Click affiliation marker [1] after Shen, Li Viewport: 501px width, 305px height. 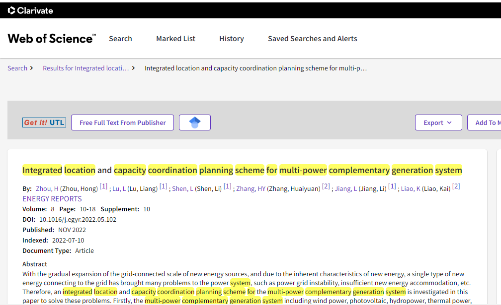[227, 186]
